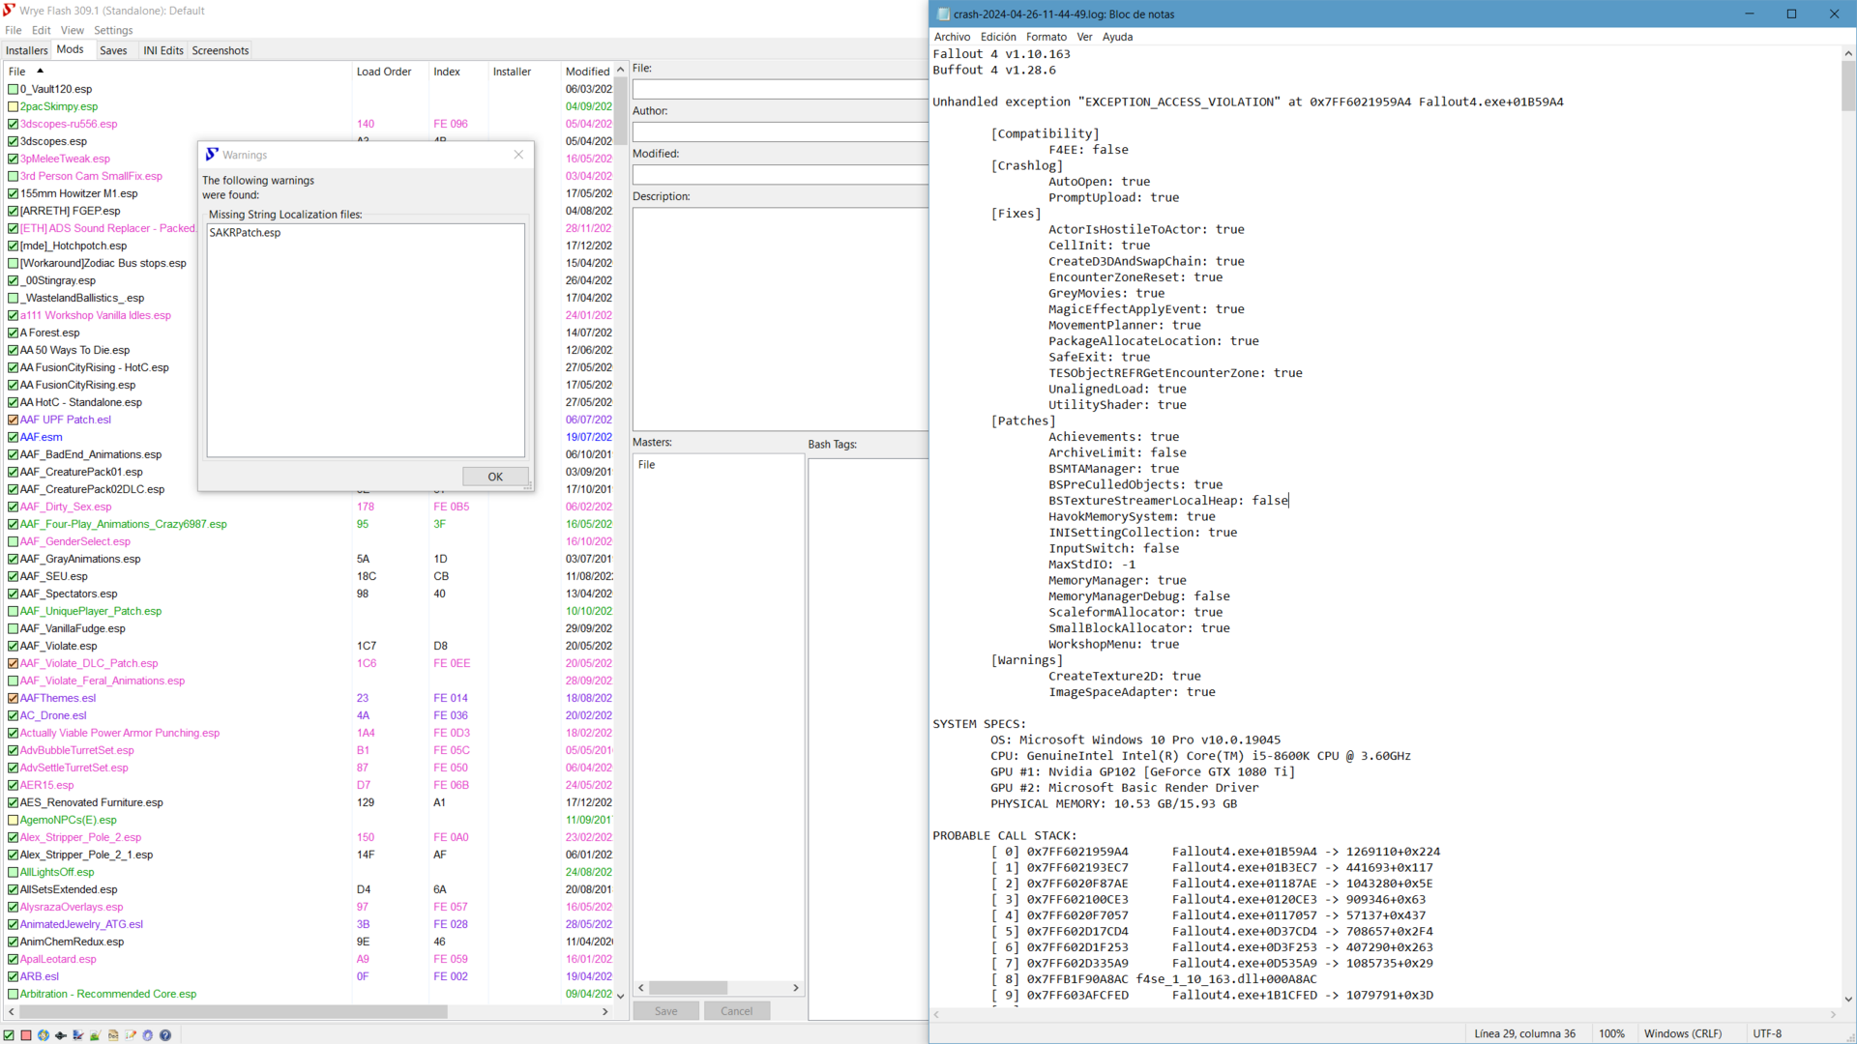Viewport: 1857px width, 1044px height.
Task: Toggle the A Forest.esp checkbox
Action: [x=14, y=333]
